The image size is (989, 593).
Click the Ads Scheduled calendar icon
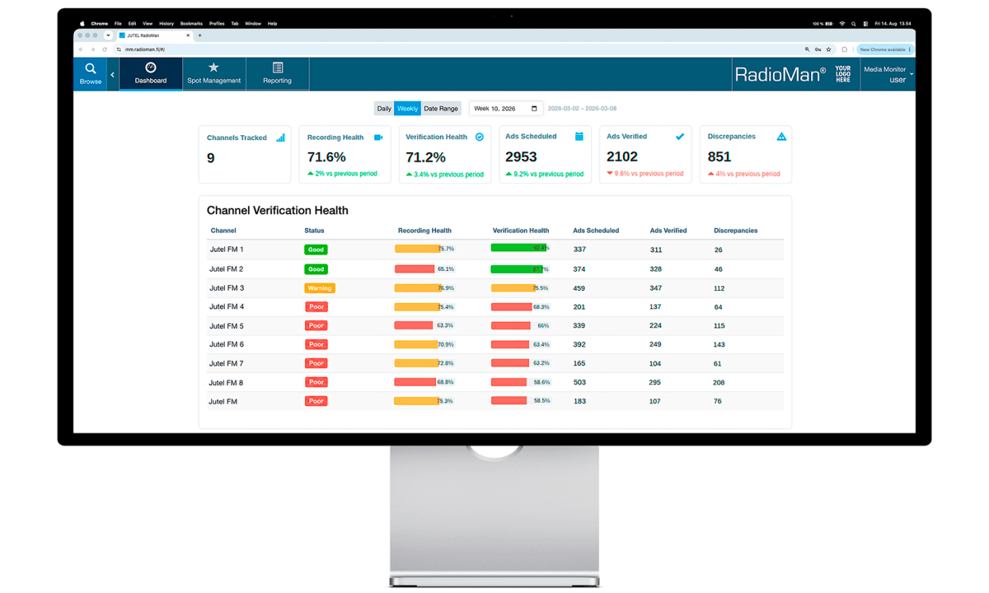click(579, 137)
